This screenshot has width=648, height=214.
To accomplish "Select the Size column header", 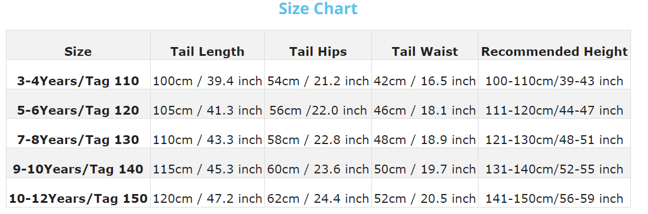I will coord(78,52).
